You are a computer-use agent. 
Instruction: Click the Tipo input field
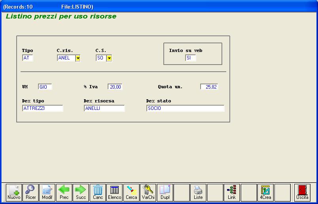(28, 58)
